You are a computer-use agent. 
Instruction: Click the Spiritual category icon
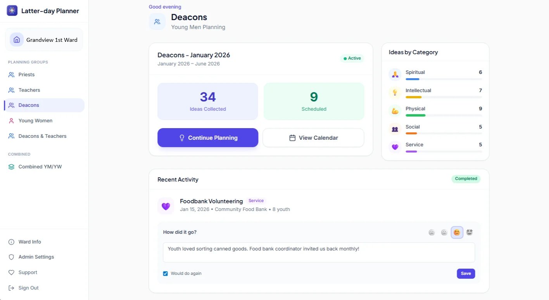point(395,74)
